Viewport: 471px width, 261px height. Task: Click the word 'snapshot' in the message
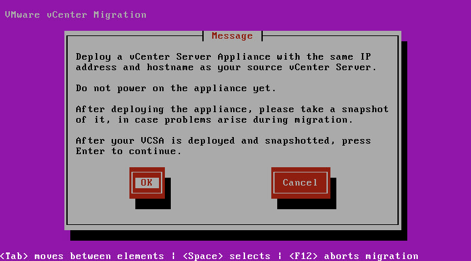click(365, 110)
